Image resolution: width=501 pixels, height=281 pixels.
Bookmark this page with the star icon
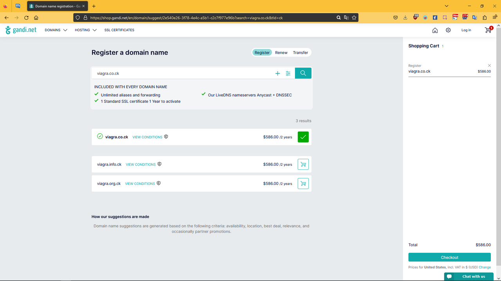[354, 18]
